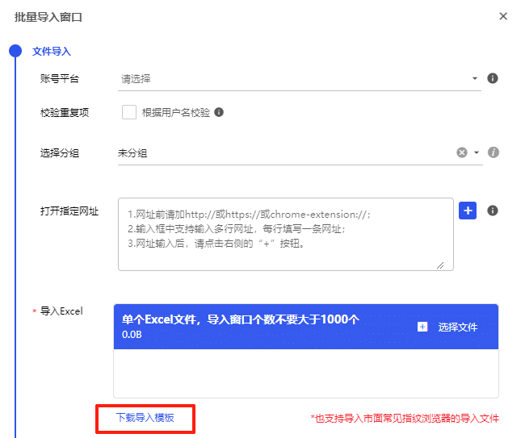Viewport: 525px width, 438px height.
Task: Click the 导入Excel label
Action: (61, 311)
